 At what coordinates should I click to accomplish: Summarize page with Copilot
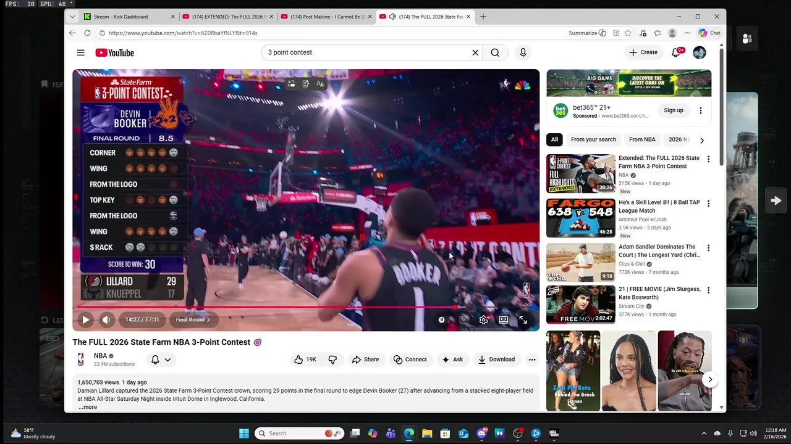[x=587, y=33]
